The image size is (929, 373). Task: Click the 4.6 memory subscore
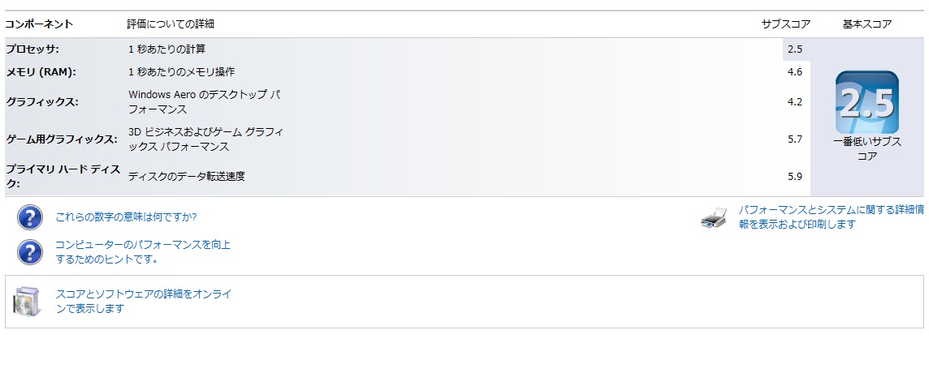795,72
